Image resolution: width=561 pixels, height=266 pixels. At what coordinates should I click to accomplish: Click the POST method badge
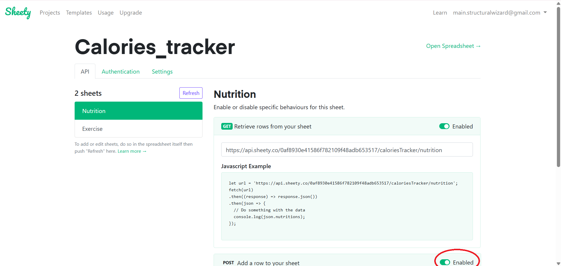tap(228, 262)
